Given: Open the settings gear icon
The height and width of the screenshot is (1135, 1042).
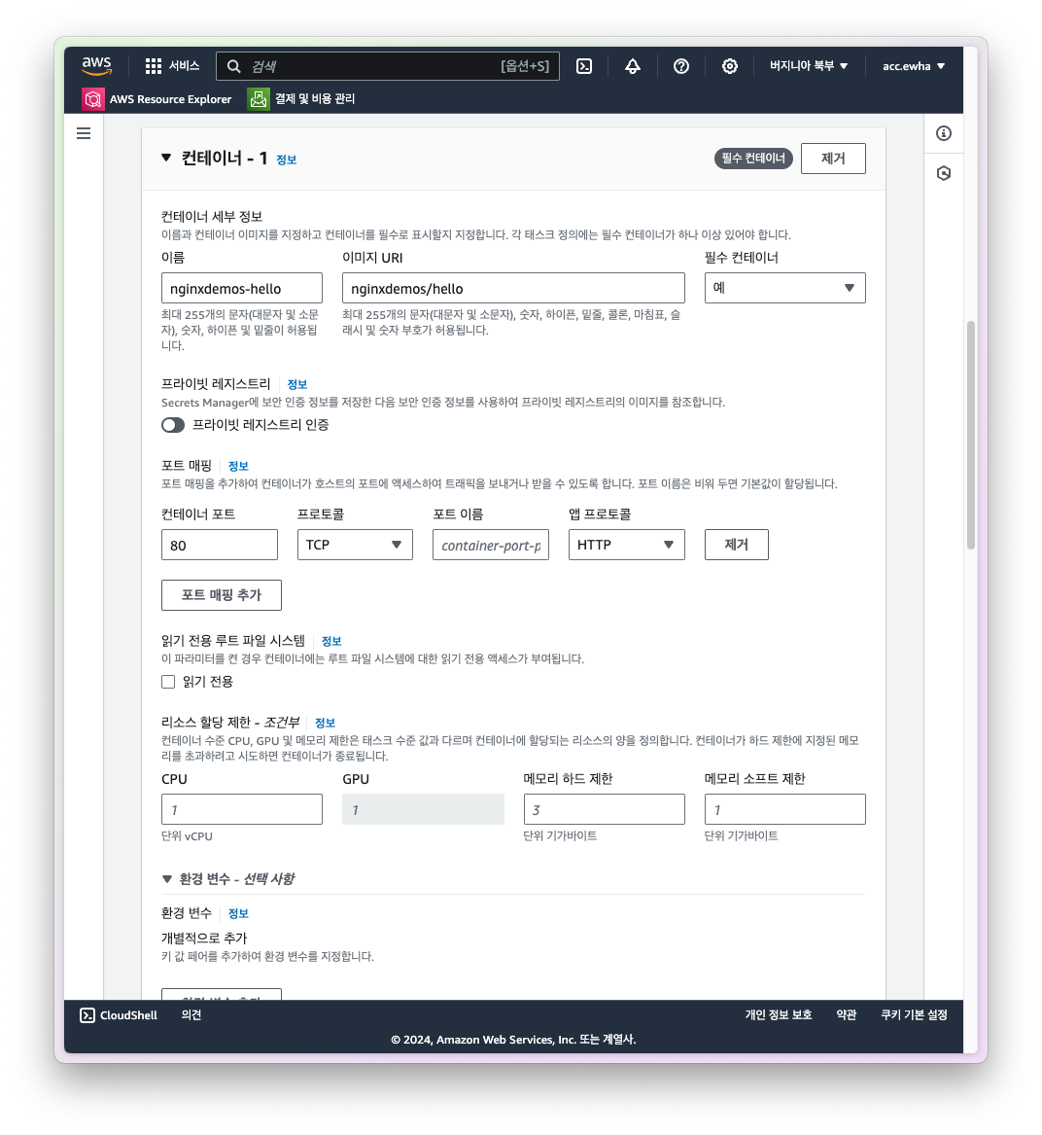Looking at the screenshot, I should tap(730, 66).
